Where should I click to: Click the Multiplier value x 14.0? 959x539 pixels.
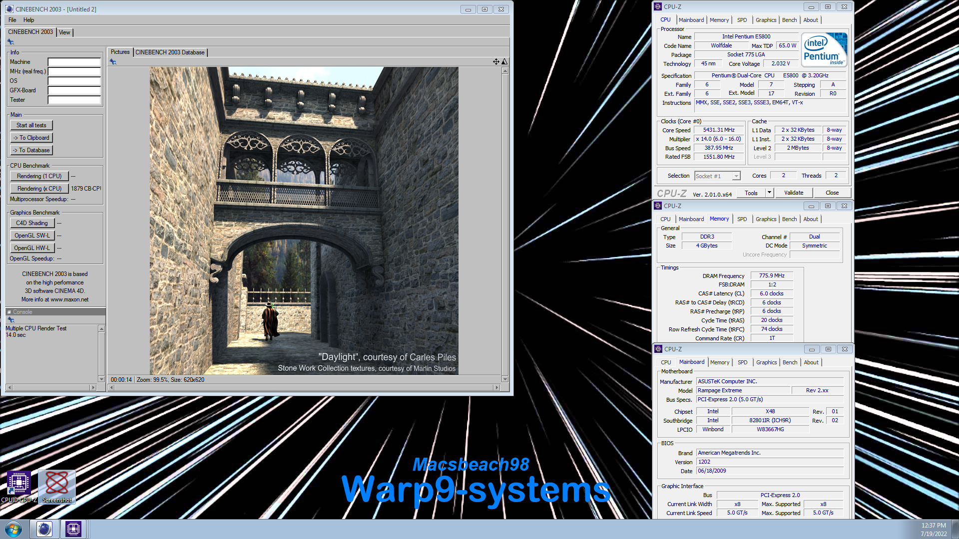(x=719, y=139)
